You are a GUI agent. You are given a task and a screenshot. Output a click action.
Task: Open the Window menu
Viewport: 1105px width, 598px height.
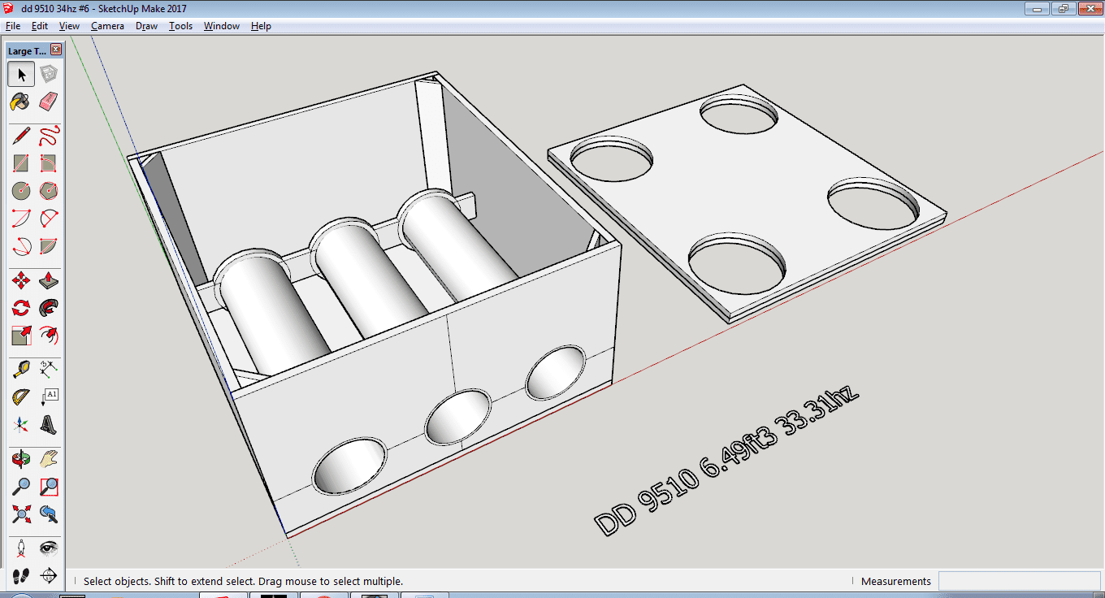click(221, 26)
